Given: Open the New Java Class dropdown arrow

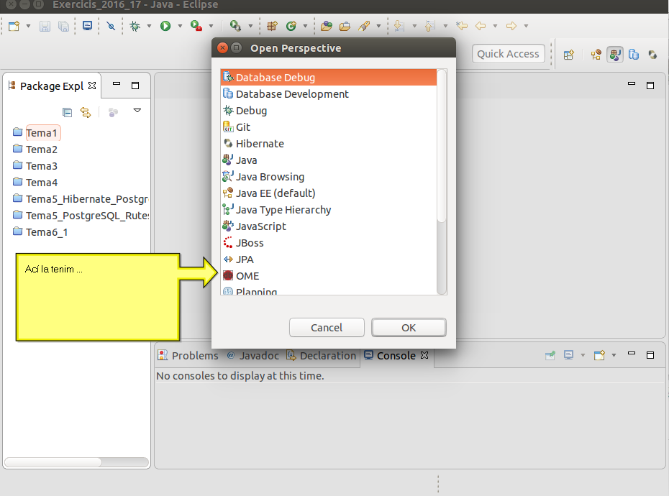Looking at the screenshot, I should click(x=305, y=26).
